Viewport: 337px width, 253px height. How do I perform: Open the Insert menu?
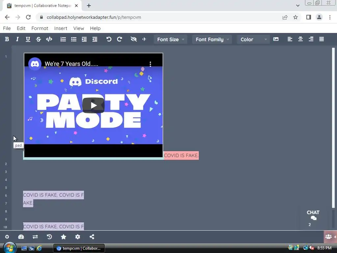pyautogui.click(x=61, y=28)
